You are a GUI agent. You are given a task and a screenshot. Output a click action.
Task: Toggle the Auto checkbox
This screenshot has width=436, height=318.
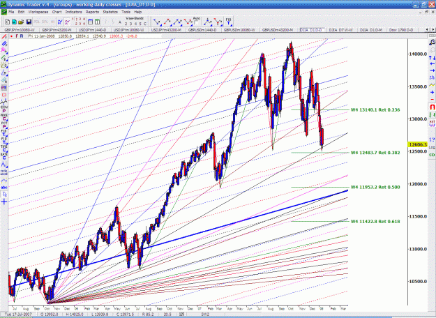tap(196, 23)
